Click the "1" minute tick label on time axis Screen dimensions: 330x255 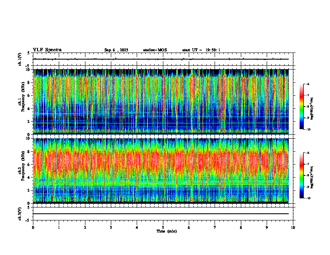tap(59, 227)
